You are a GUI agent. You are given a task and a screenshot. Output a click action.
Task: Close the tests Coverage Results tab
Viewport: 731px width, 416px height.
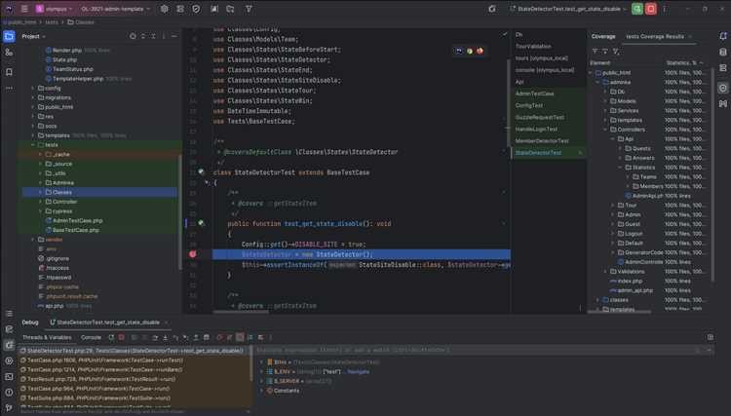click(x=690, y=36)
